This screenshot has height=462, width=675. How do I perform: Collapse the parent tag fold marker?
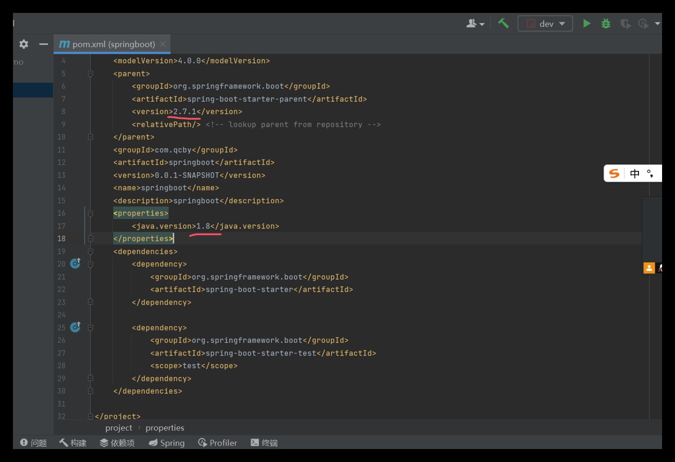point(90,74)
